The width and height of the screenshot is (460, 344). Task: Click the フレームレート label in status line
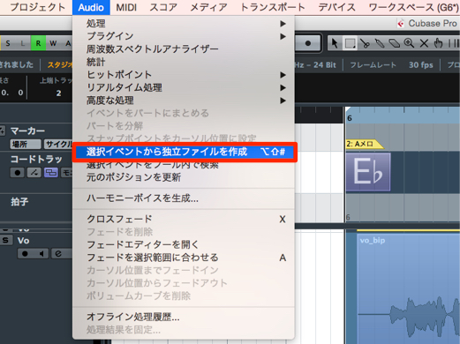click(x=373, y=65)
